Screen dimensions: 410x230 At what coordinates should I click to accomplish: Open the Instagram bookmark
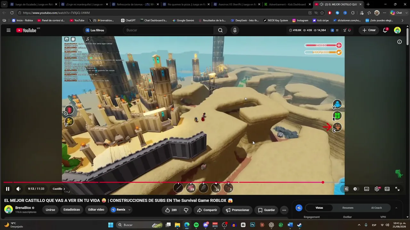click(300, 20)
